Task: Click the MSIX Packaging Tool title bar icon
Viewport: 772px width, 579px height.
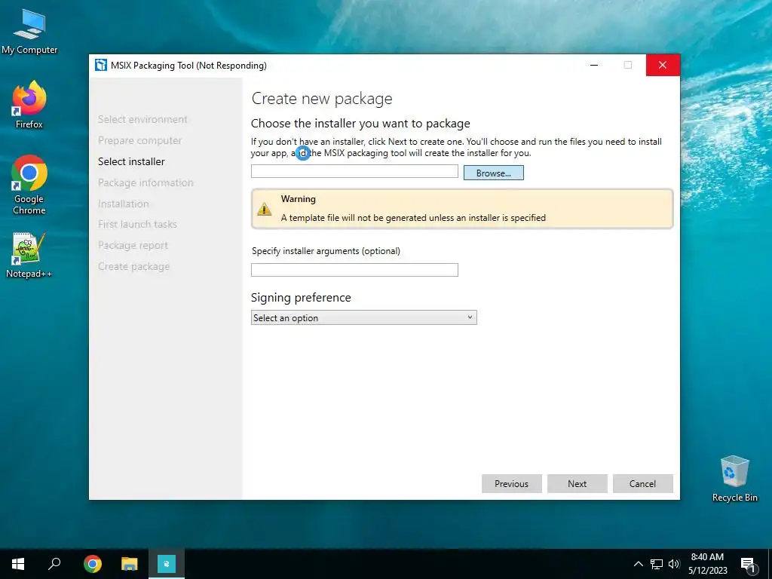Action: click(x=101, y=65)
